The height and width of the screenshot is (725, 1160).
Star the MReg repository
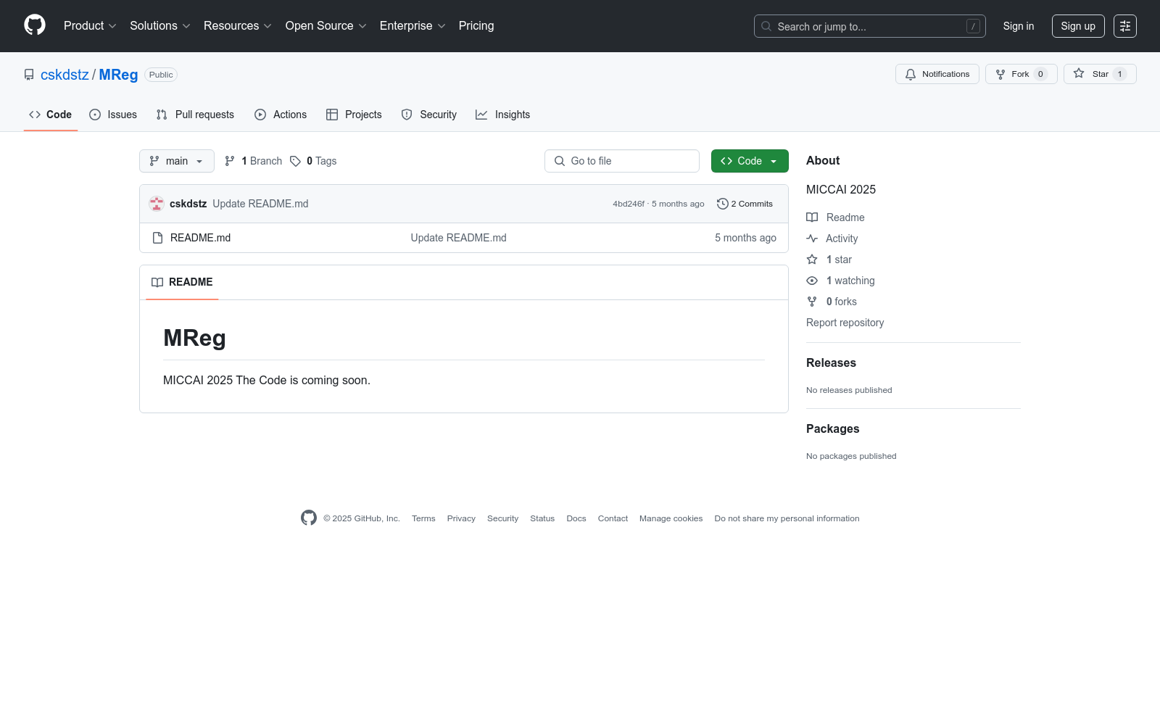[x=1099, y=74]
